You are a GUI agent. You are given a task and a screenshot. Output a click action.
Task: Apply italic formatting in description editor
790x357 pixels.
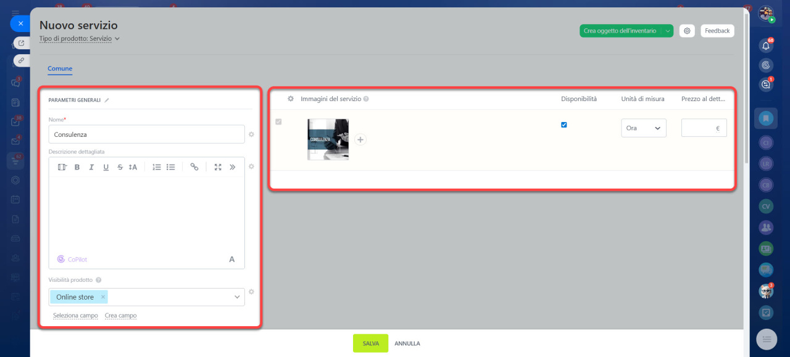pos(91,167)
